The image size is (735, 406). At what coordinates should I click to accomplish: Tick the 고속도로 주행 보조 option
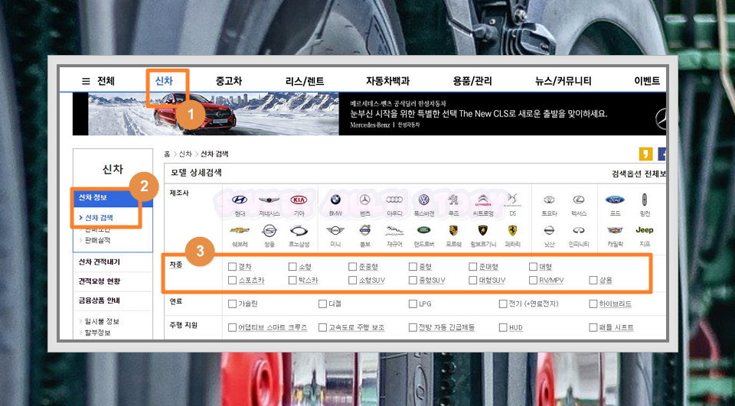pyautogui.click(x=322, y=327)
